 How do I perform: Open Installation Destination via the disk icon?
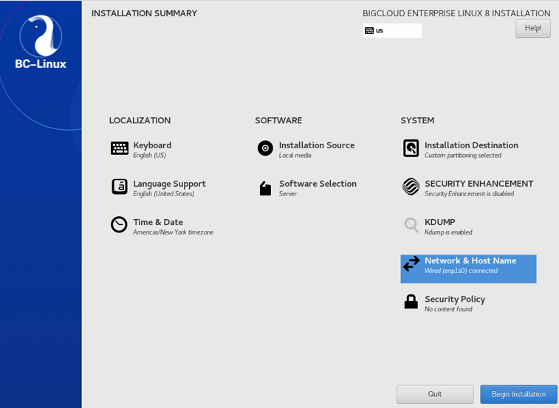pos(411,148)
